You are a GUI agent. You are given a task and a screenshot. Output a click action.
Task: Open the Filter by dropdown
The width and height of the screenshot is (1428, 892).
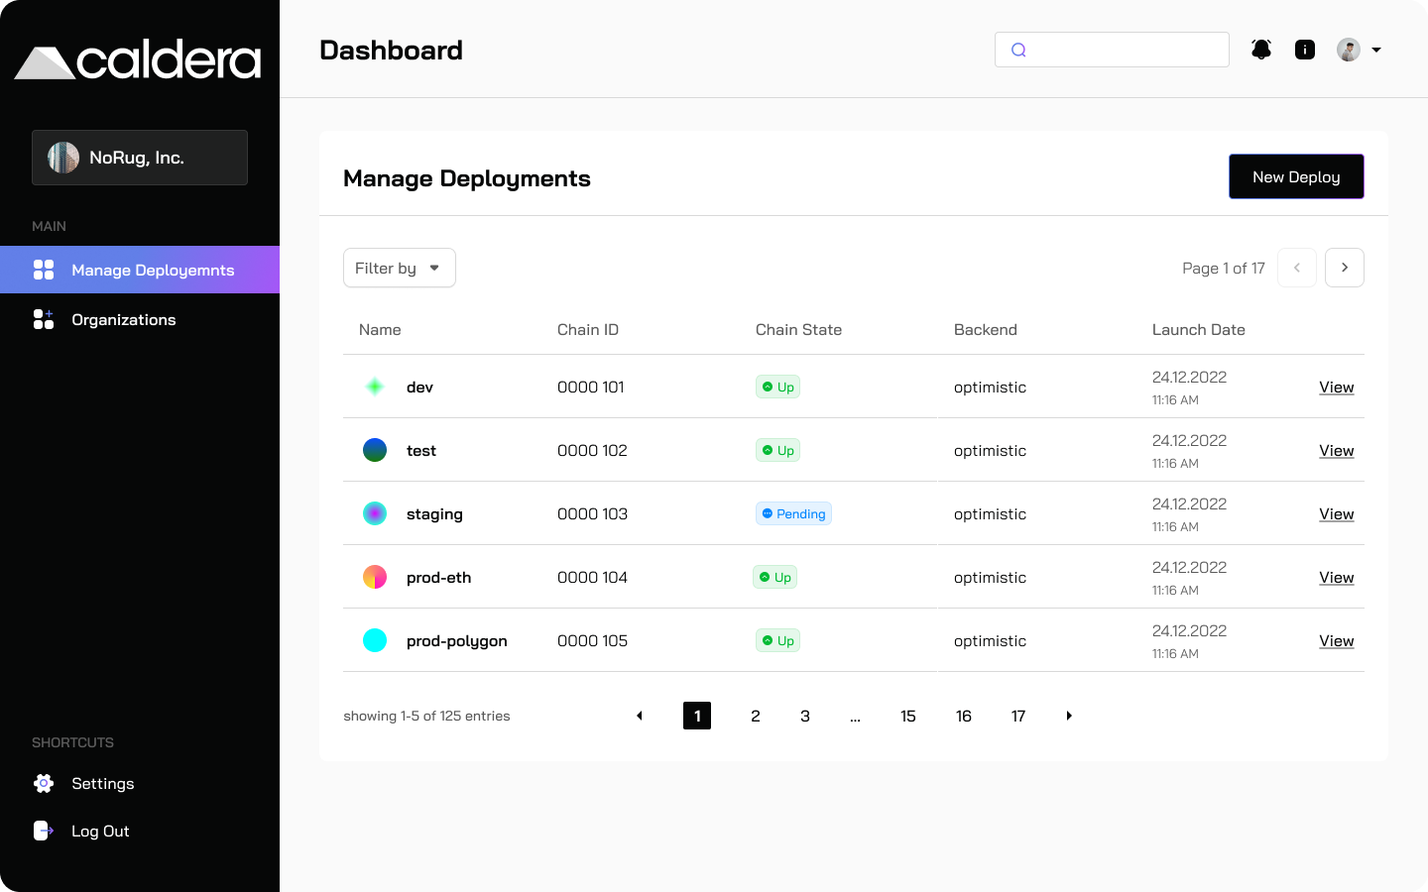(399, 268)
